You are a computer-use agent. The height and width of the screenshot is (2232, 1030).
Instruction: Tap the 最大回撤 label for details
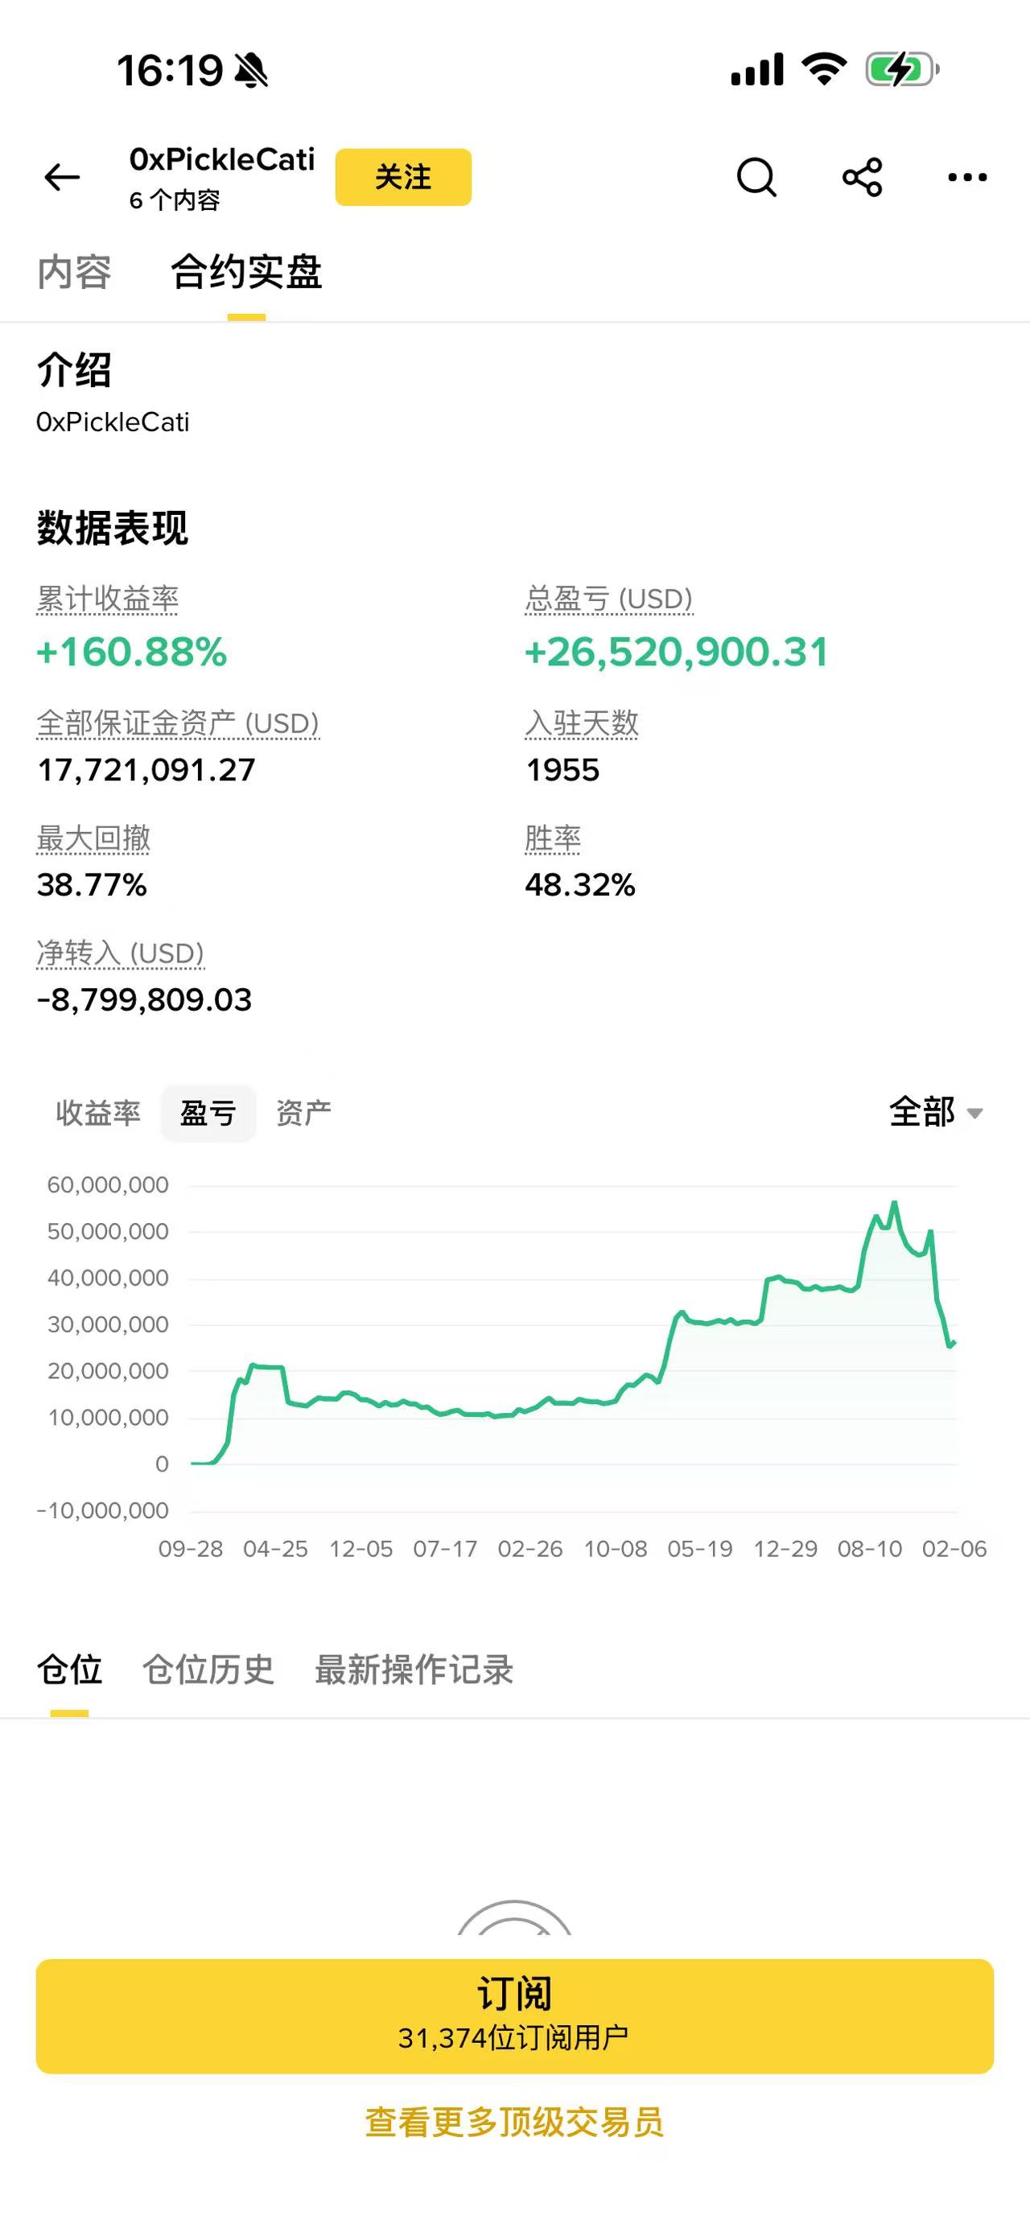click(93, 838)
